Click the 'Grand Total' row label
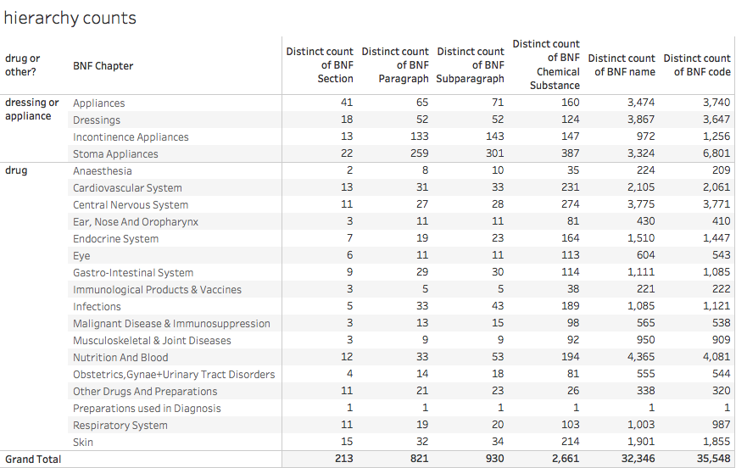Image resolution: width=736 pixels, height=468 pixels. pyautogui.click(x=33, y=459)
